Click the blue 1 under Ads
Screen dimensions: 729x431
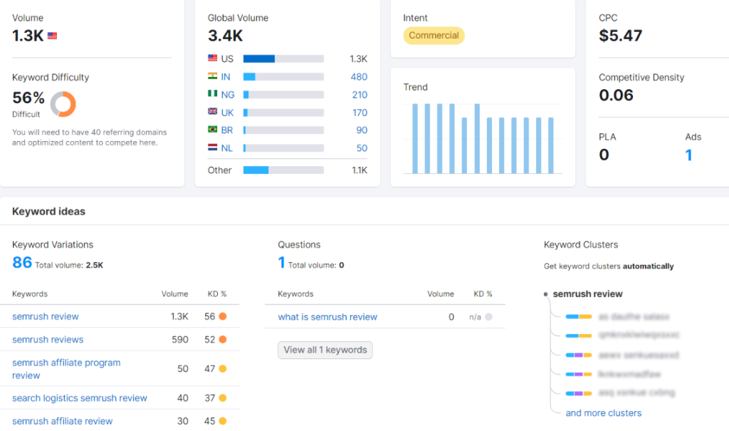[x=688, y=154]
